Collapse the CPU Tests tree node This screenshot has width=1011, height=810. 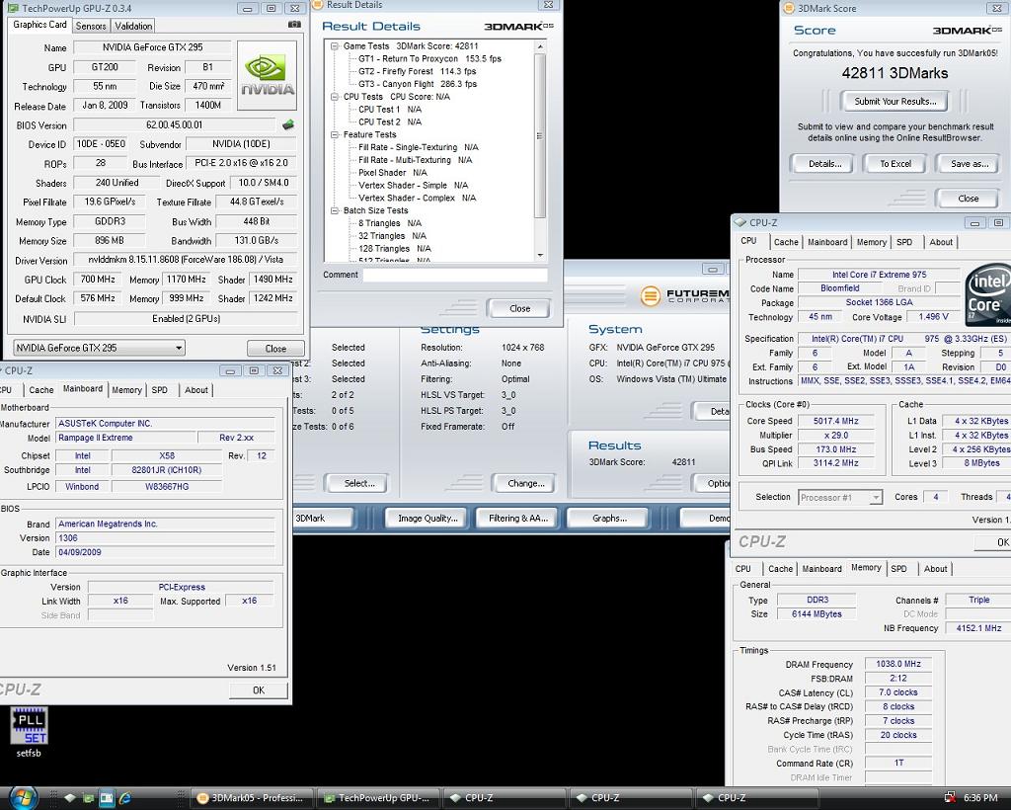coord(335,97)
